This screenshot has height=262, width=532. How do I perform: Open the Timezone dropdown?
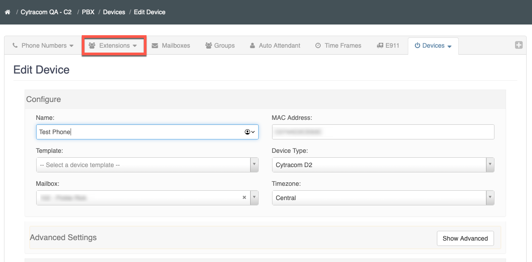coord(383,198)
